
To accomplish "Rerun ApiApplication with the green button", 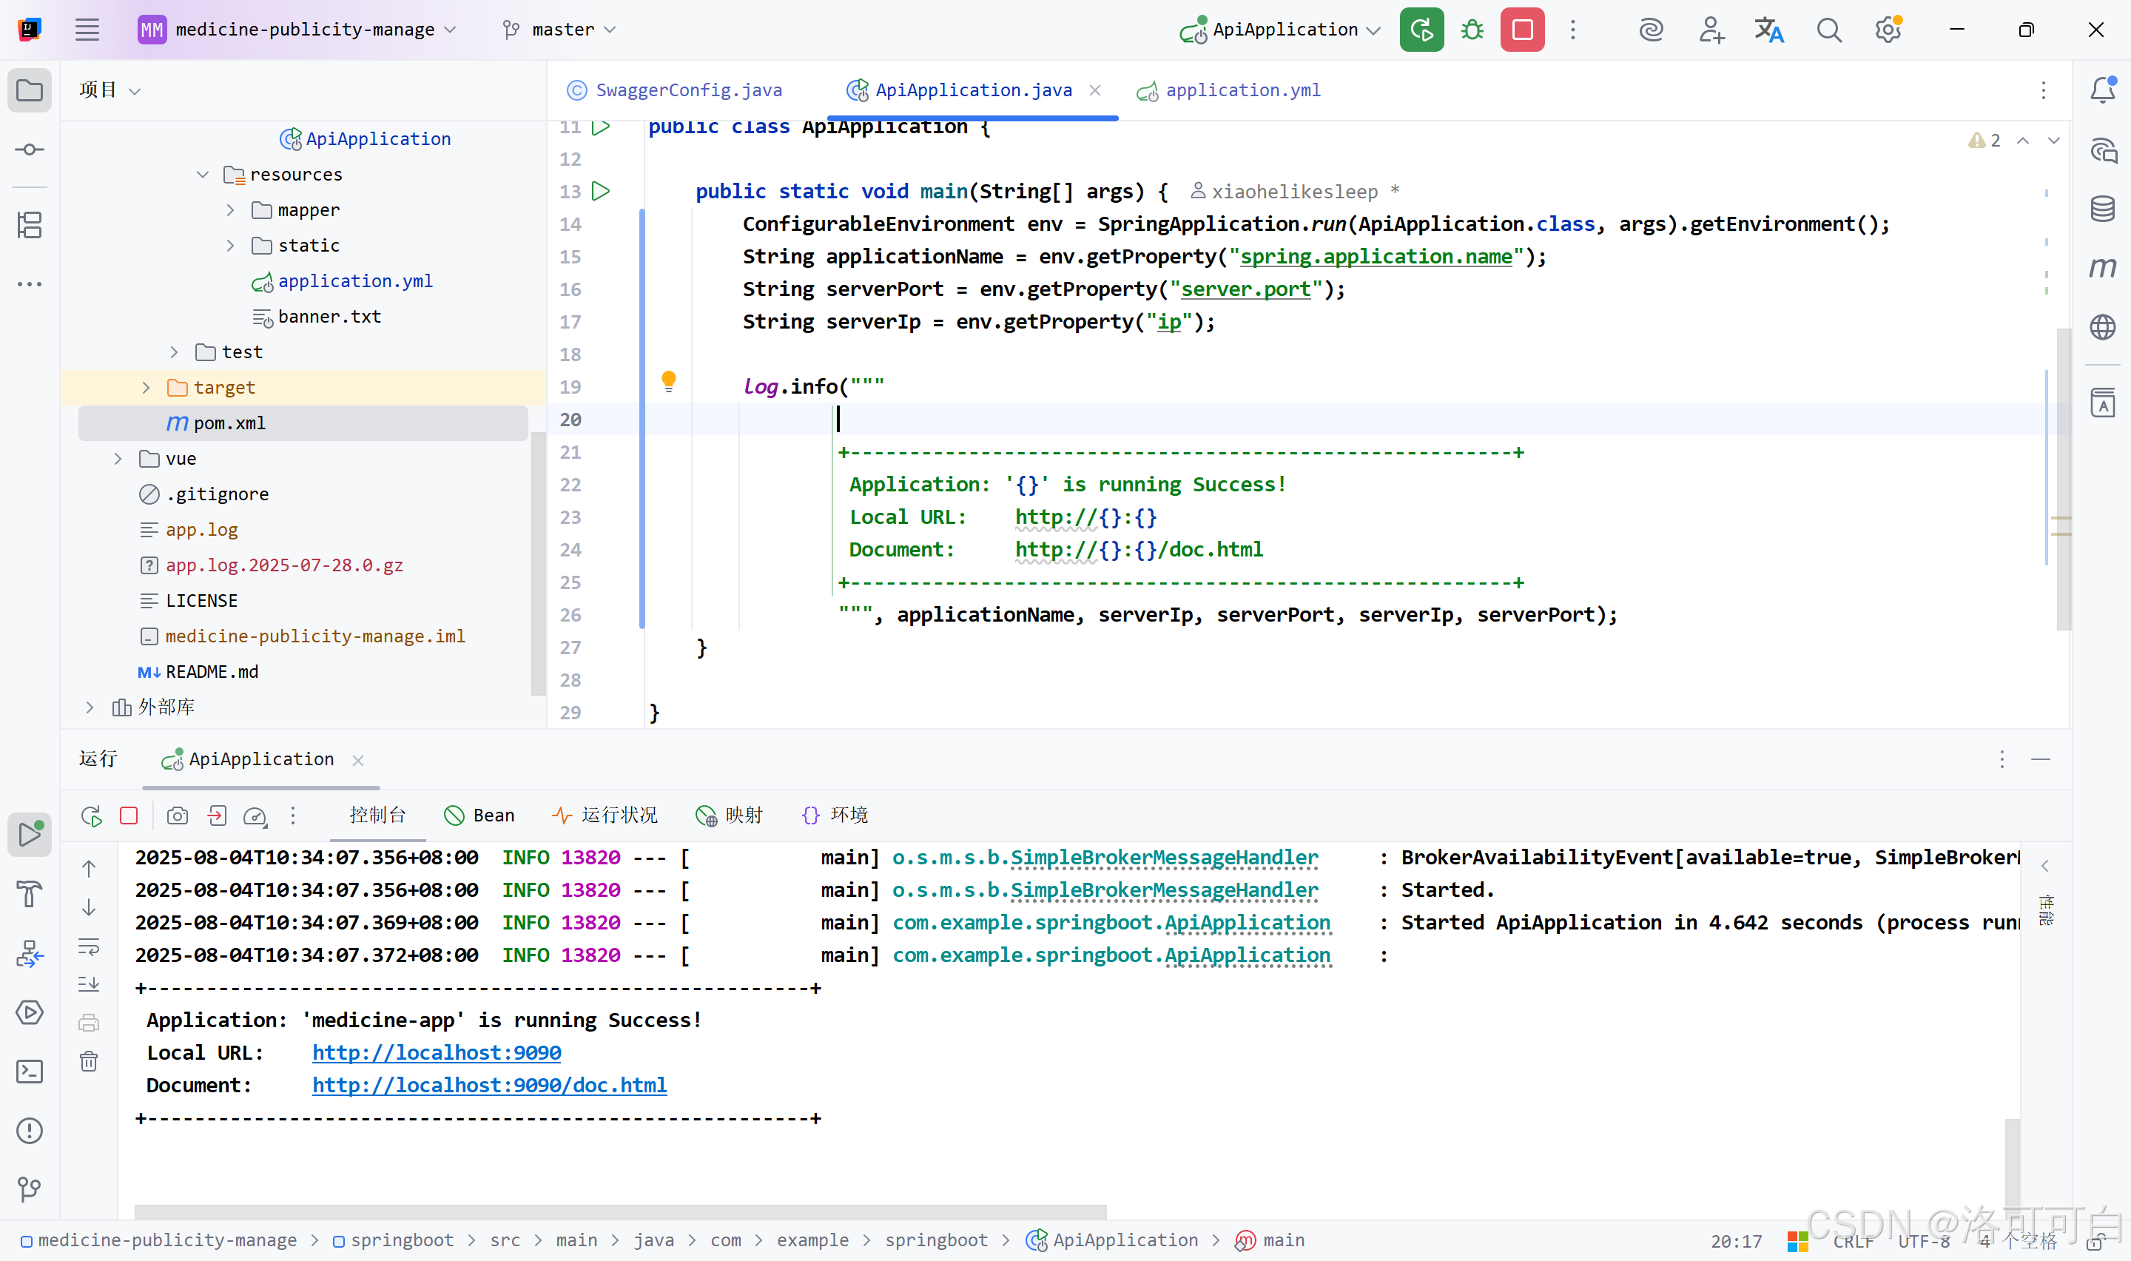I will pos(1422,30).
